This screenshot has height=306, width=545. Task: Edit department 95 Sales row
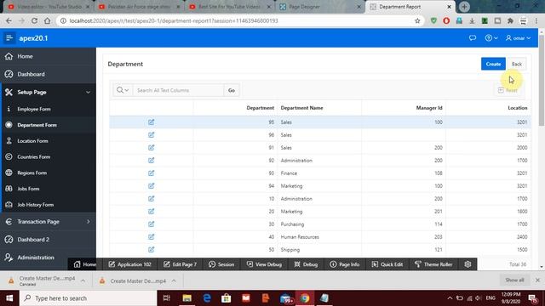pyautogui.click(x=151, y=122)
